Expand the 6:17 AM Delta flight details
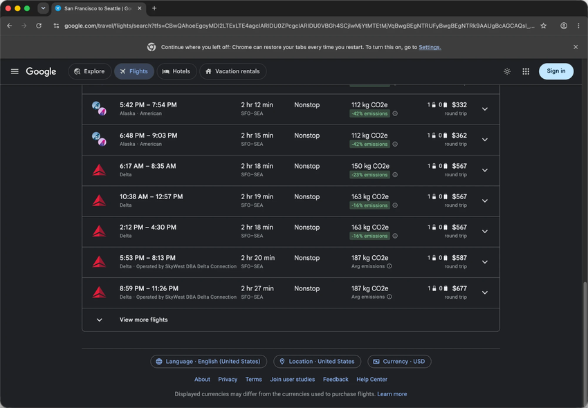588x408 pixels. click(x=484, y=170)
